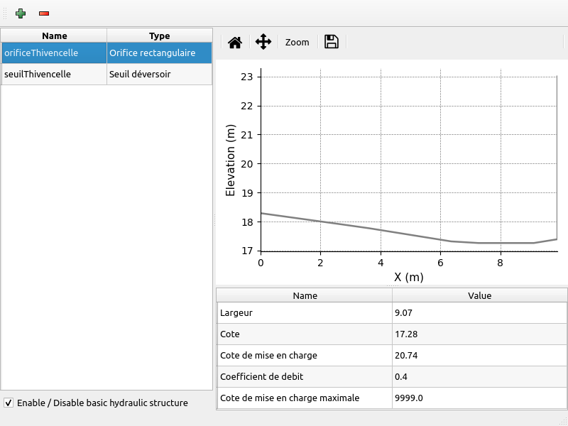Viewport: 568px width, 426px height.
Task: Save the figure with floppy disk icon
Action: pos(331,42)
